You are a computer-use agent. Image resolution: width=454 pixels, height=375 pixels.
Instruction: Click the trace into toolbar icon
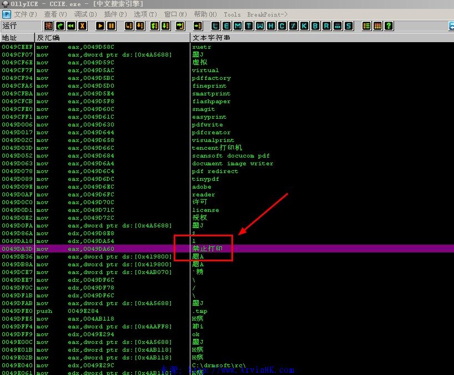coord(155,26)
